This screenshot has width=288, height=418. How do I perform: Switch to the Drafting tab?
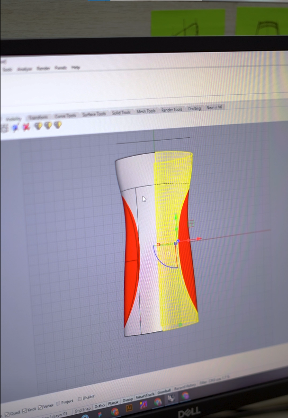click(x=194, y=108)
